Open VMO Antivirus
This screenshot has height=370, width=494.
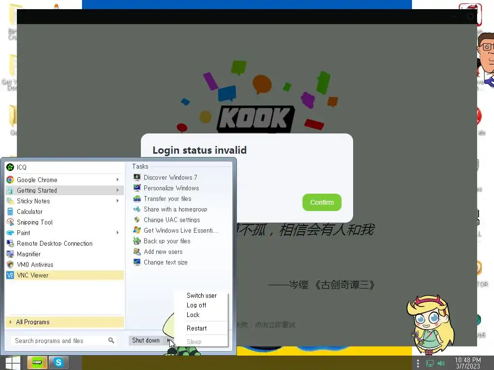[65, 264]
